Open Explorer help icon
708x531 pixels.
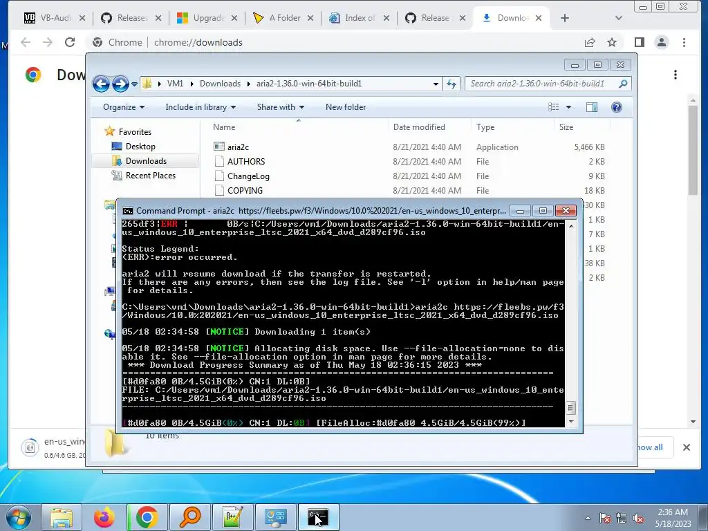click(x=616, y=107)
